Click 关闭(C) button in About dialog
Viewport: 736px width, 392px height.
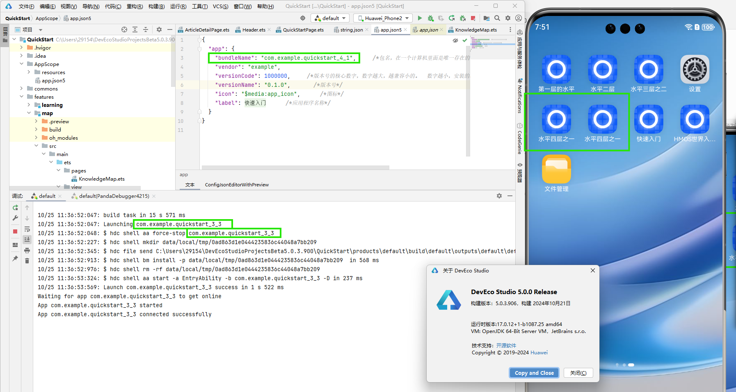click(x=578, y=373)
